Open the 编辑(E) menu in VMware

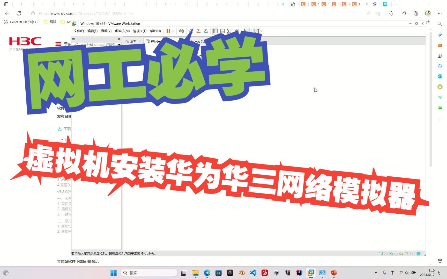click(x=92, y=31)
